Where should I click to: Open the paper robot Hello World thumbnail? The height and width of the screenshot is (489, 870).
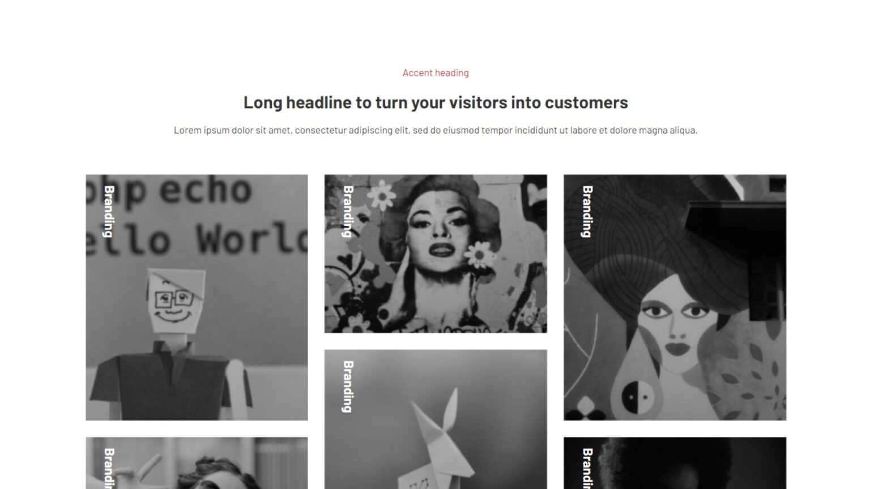pyautogui.click(x=197, y=297)
